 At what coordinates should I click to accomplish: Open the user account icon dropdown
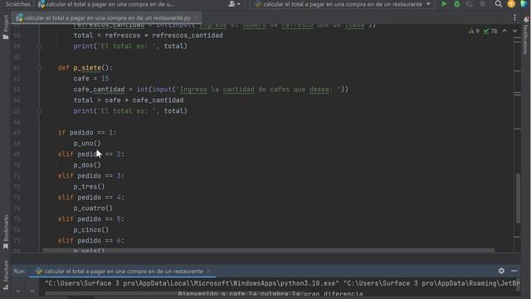pyautogui.click(x=234, y=4)
